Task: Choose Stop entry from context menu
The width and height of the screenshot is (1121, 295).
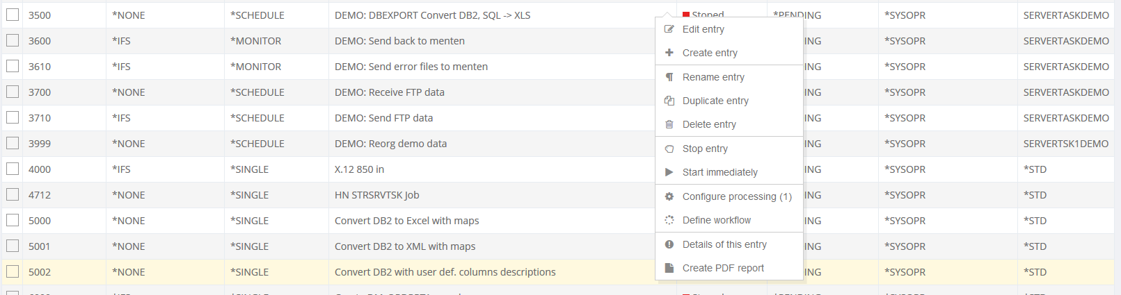Action: [705, 149]
